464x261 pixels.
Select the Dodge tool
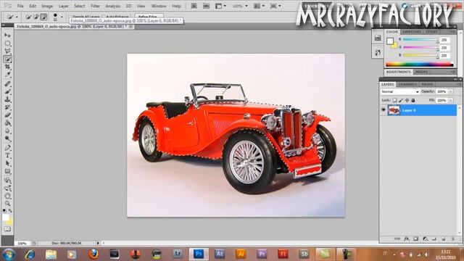pyautogui.click(x=7, y=138)
